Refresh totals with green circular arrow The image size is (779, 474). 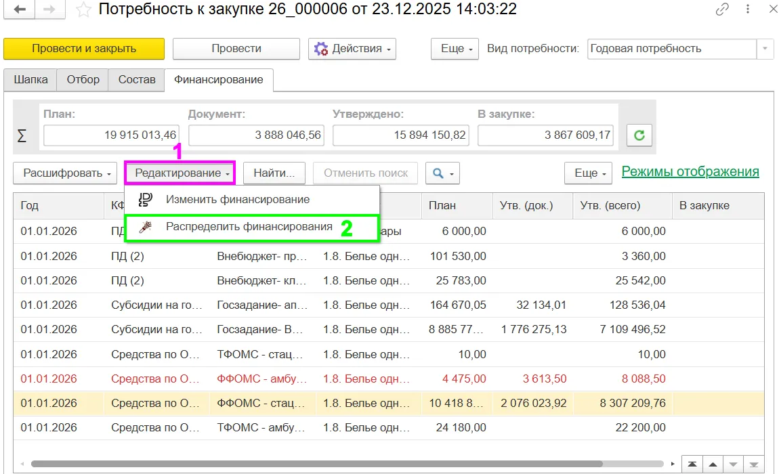639,135
